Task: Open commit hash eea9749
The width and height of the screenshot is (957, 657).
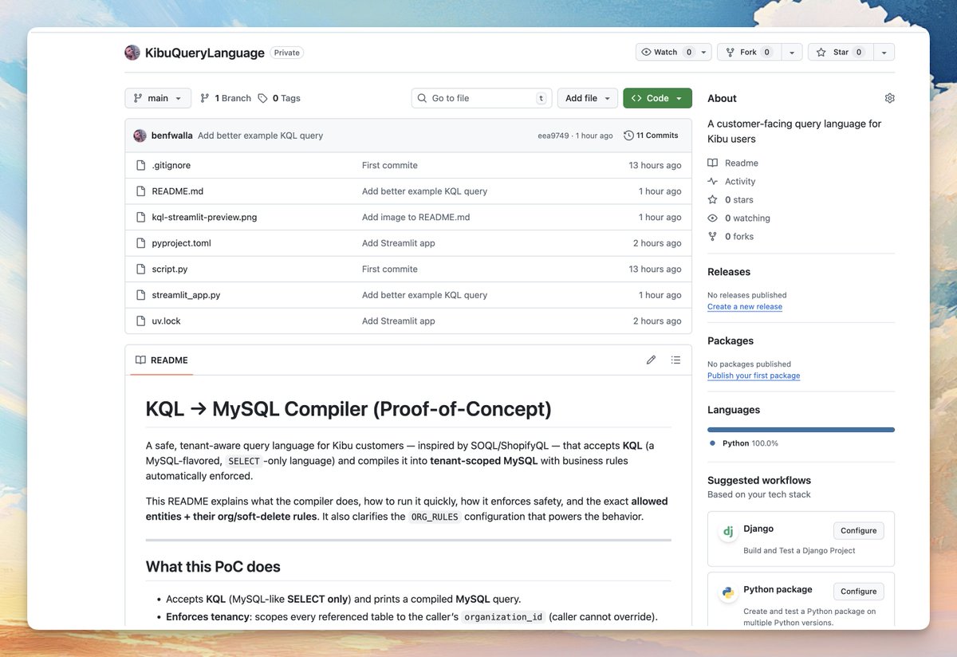Action: pyautogui.click(x=553, y=136)
